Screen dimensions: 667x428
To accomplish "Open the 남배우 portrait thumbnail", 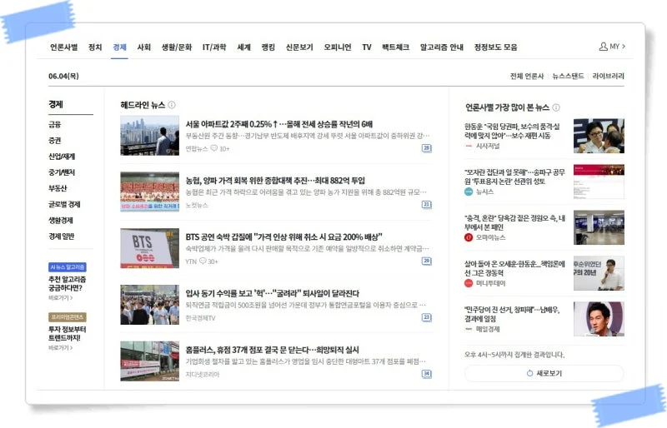I will click(599, 319).
